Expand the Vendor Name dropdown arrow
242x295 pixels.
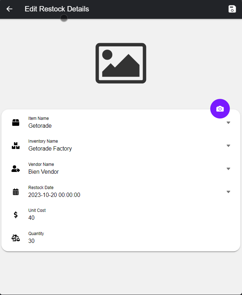[x=228, y=169]
